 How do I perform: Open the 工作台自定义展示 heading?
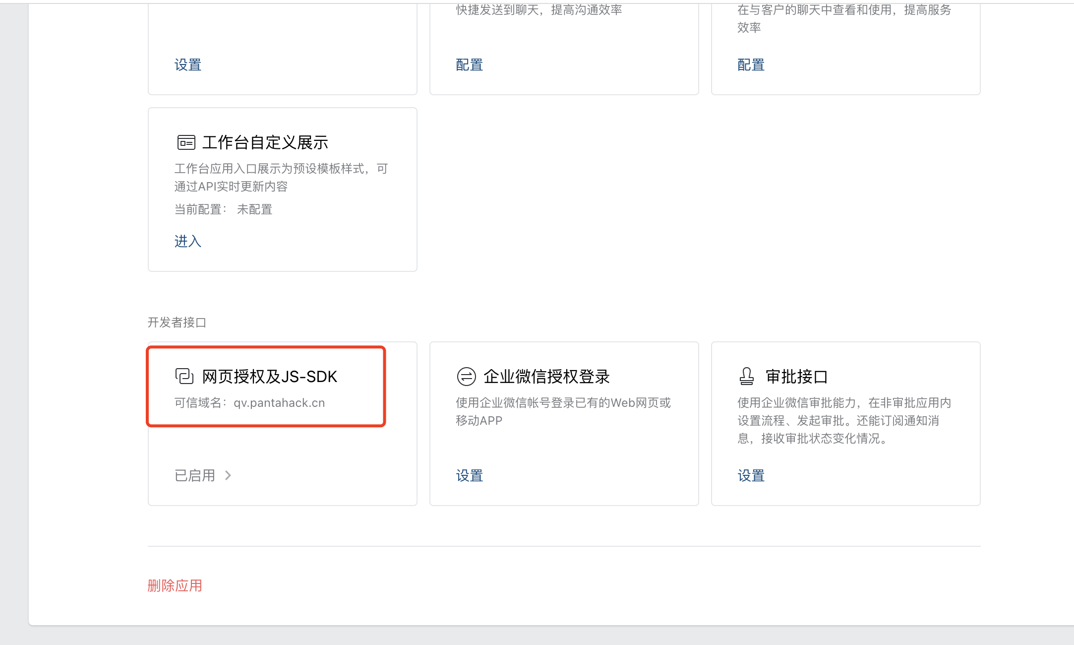click(x=265, y=142)
